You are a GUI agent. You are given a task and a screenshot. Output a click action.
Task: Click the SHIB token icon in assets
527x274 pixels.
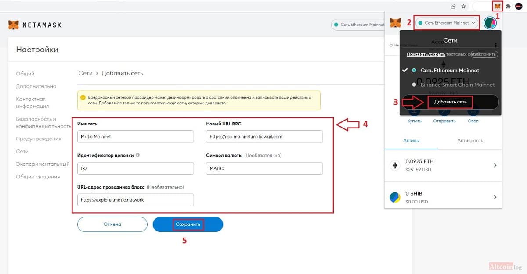tap(395, 197)
